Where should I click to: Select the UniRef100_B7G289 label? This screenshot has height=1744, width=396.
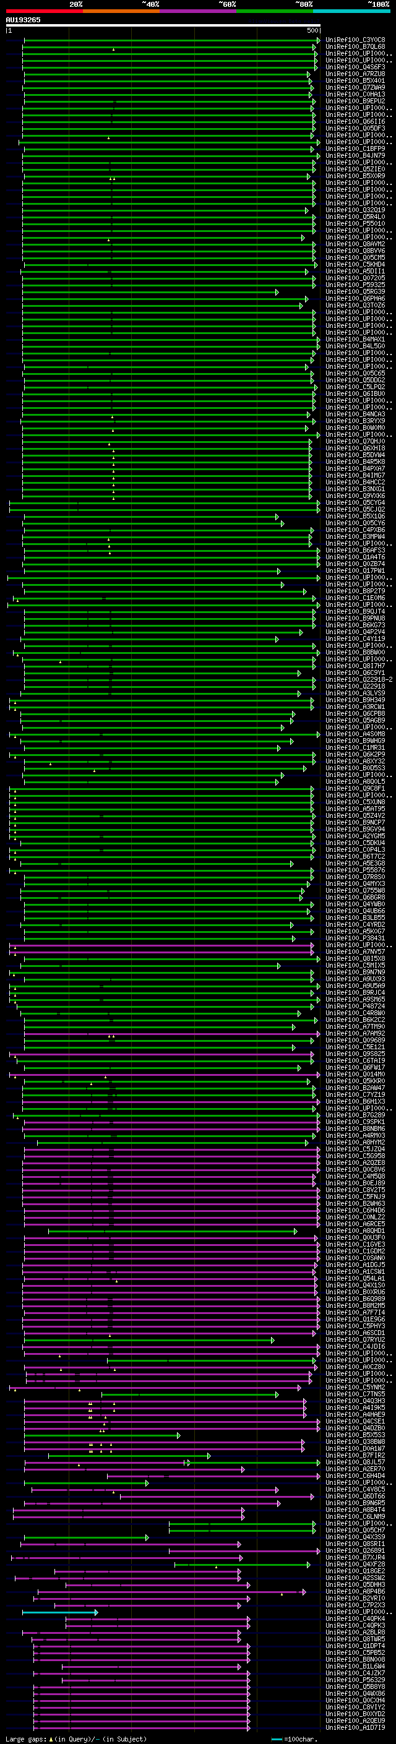(355, 1115)
